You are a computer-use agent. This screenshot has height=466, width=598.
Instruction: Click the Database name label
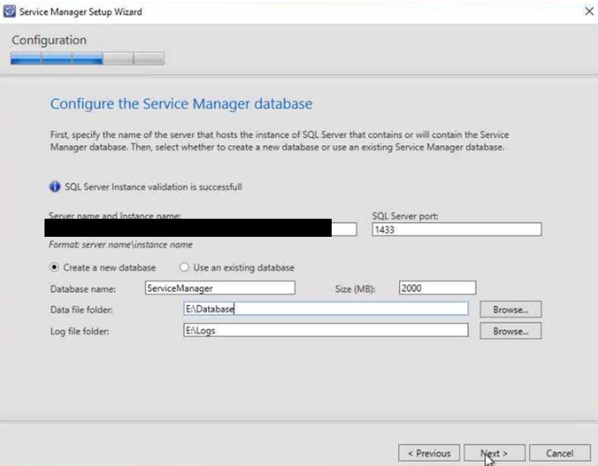[83, 289]
